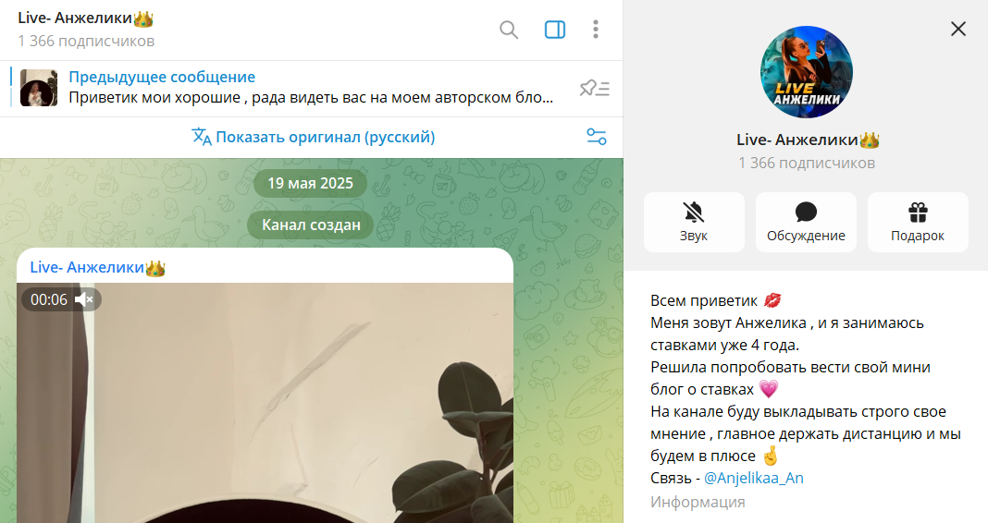Jump to the pinned 'Предыдущее сообщение' text
988x523 pixels.
(x=162, y=78)
